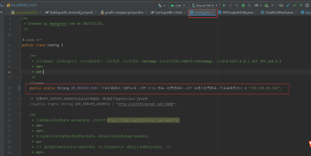Click the Apply Changes and Restart icon
This screenshot has height=156, width=311.
coord(231,5)
